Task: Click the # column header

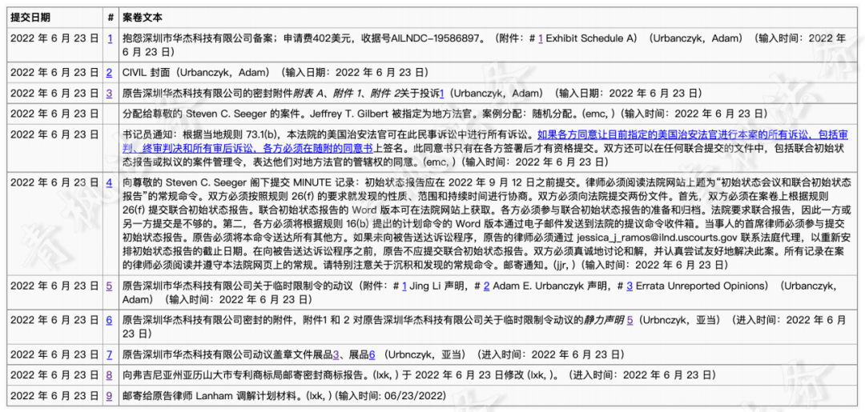Action: point(111,18)
